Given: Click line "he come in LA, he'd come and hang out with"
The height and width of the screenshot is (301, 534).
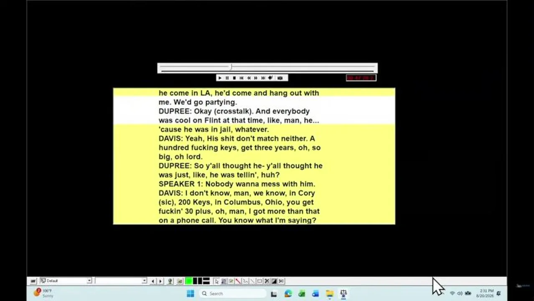Looking at the screenshot, I should 239,93.
